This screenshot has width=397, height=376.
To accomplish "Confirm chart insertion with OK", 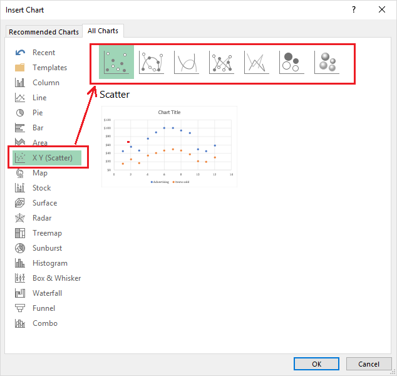I will coord(316,364).
